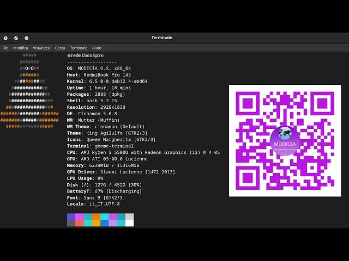This screenshot has width=349, height=261.
Task: Click the orange color block in palette
Action: click(96, 216)
